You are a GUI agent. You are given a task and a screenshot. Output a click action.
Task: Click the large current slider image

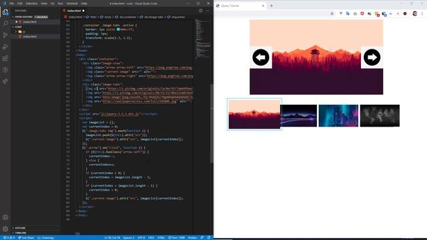click(x=316, y=57)
